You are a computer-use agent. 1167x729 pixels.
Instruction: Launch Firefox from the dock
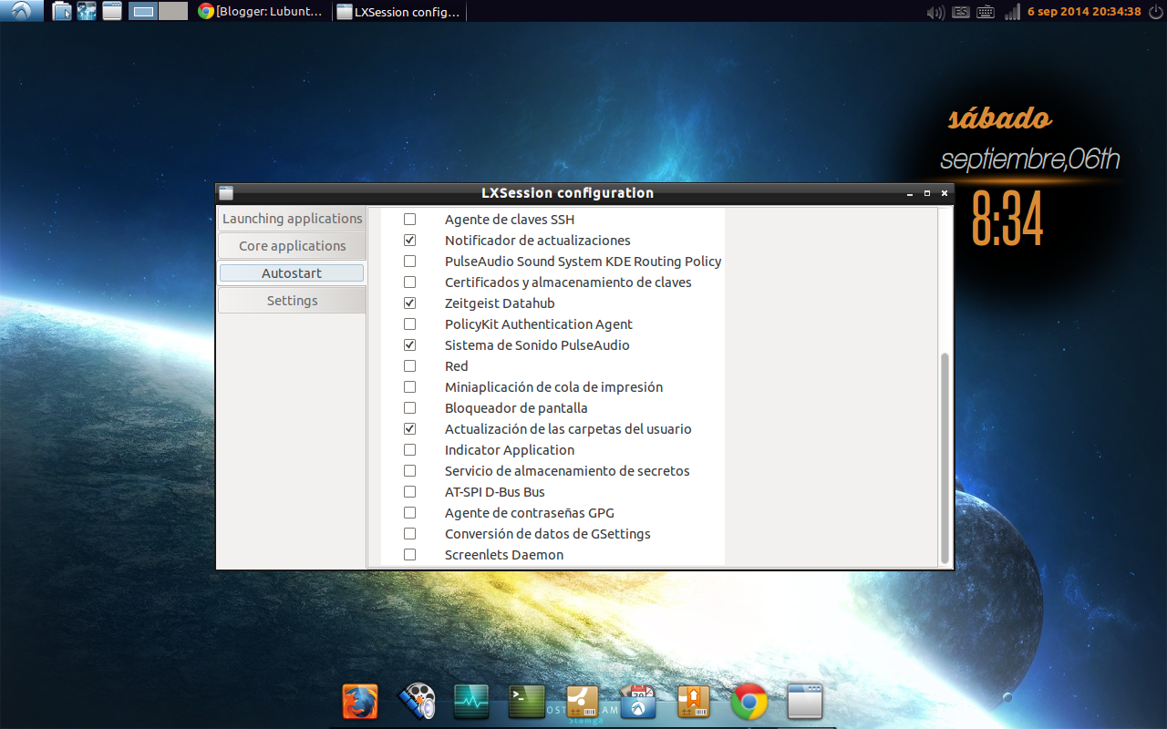pos(359,702)
